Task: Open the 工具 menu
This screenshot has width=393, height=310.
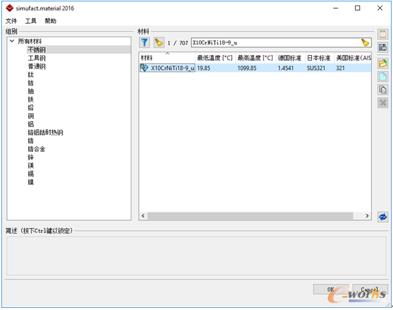Action: click(x=31, y=21)
